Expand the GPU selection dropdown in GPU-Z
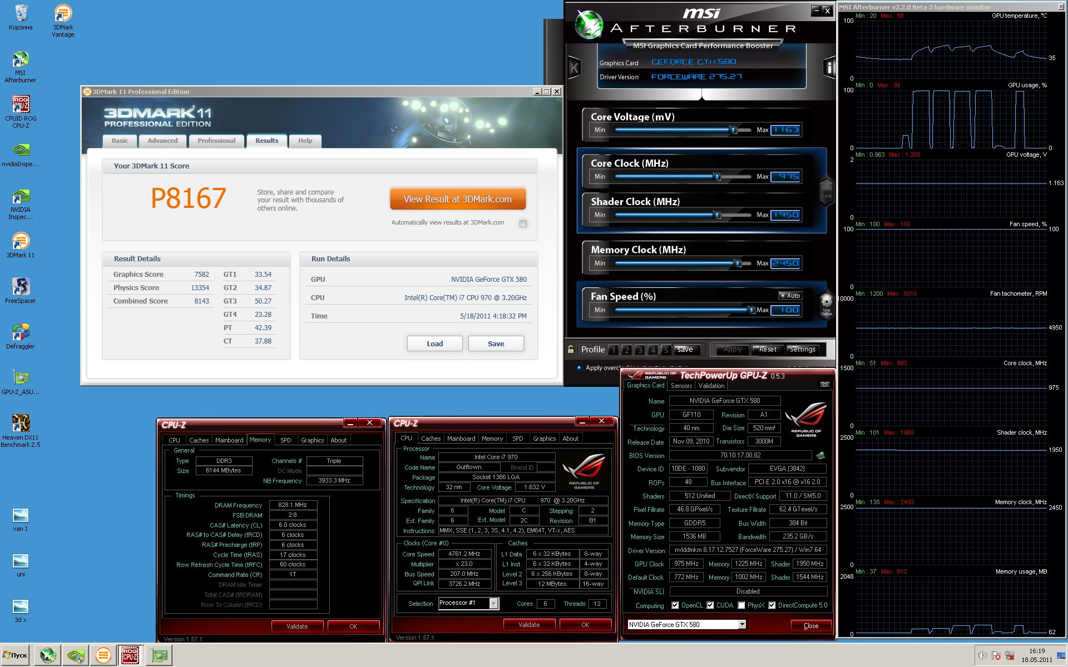The image size is (1068, 667). click(742, 625)
